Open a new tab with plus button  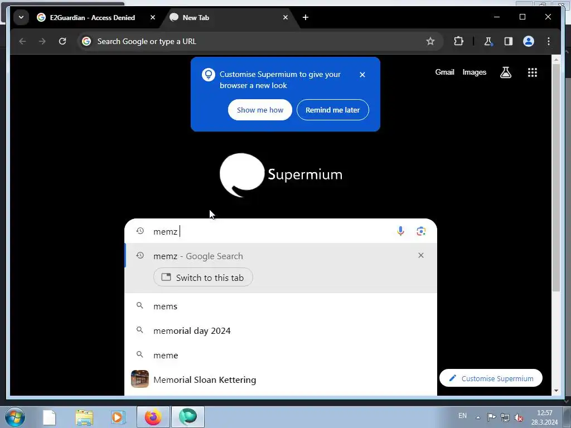(306, 17)
